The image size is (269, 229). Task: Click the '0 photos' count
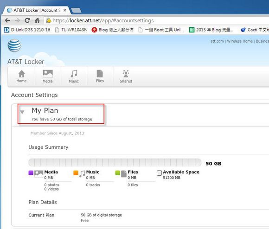coord(51,185)
